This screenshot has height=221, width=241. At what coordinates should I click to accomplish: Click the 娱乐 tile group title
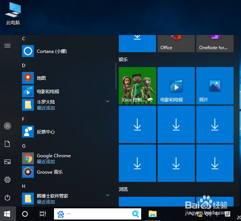pyautogui.click(x=123, y=60)
